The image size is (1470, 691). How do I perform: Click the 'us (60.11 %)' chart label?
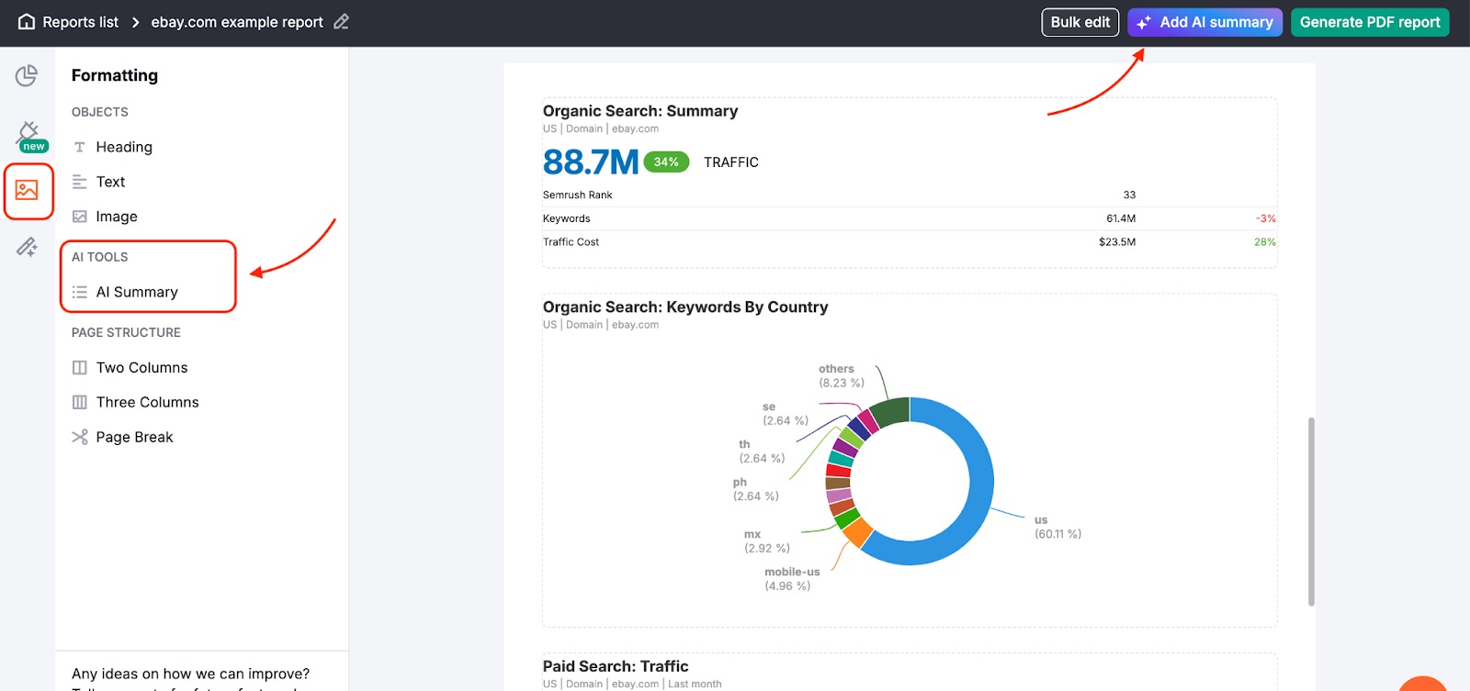[1057, 527]
